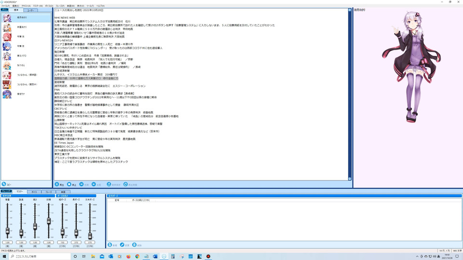The width and height of the screenshot is (463, 260).
Task: Click the text editor scrollbar up arrow
Action: click(x=350, y=10)
